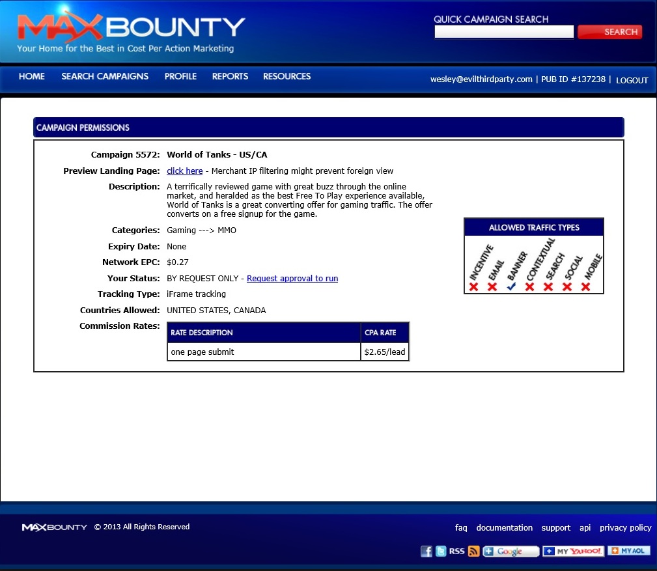Click the red X under Email

click(492, 286)
